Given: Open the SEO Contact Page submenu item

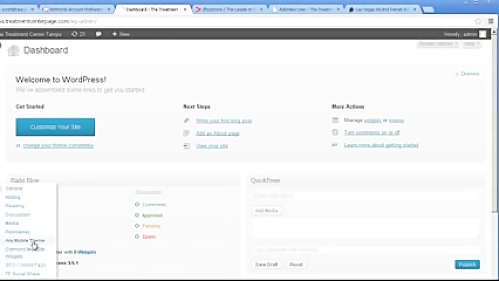Looking at the screenshot, I should point(26,265).
